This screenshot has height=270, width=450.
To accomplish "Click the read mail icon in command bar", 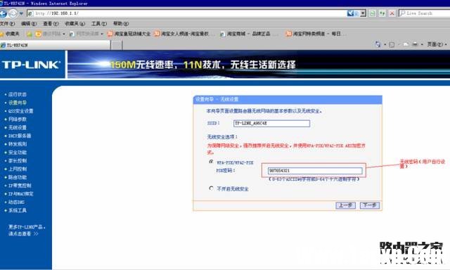I will click(406, 44).
